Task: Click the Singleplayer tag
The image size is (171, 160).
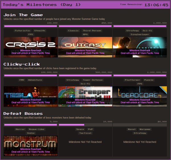Action: coord(140,35)
